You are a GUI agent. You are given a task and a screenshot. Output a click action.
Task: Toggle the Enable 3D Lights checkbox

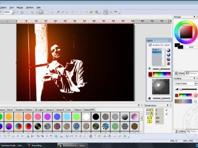(x=150, y=45)
